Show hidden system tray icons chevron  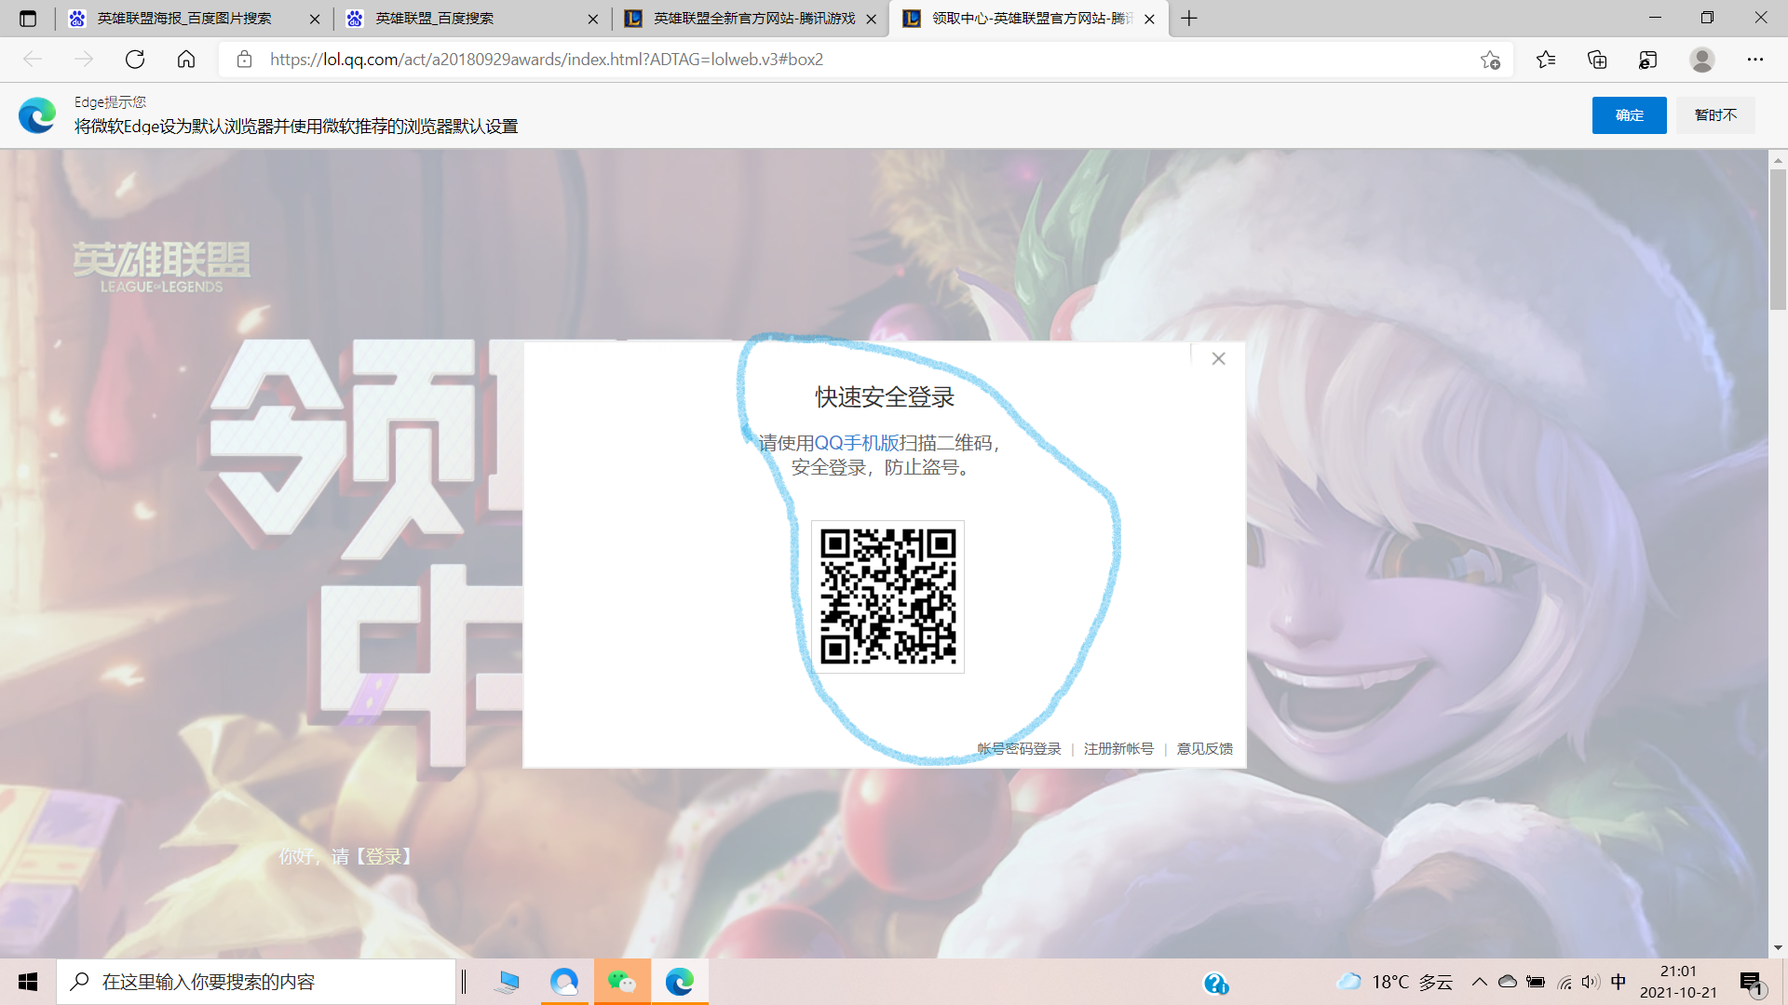(x=1479, y=982)
